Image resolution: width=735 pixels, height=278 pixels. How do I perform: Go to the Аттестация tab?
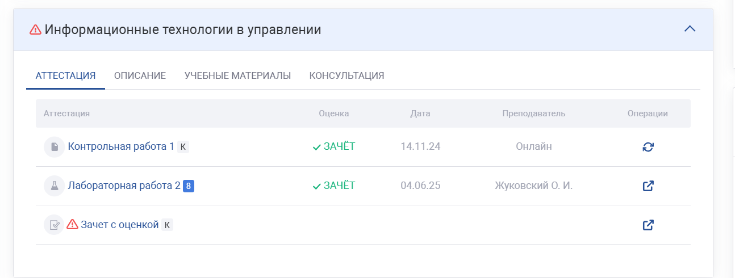click(x=65, y=75)
